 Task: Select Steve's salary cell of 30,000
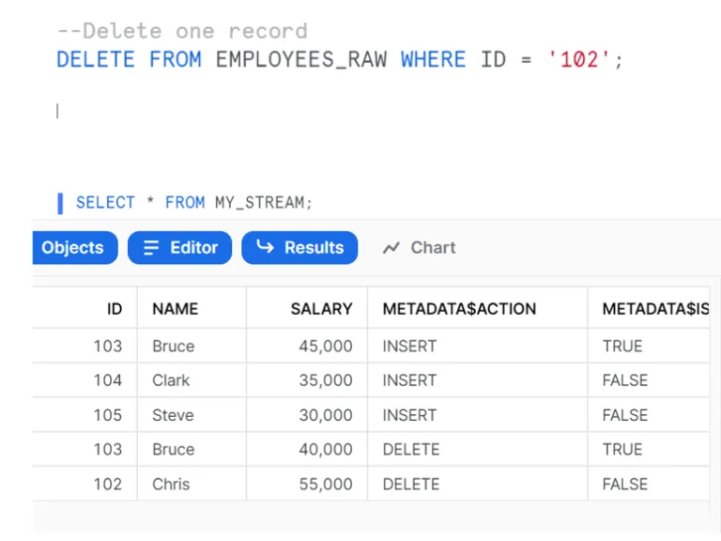pyautogui.click(x=325, y=415)
